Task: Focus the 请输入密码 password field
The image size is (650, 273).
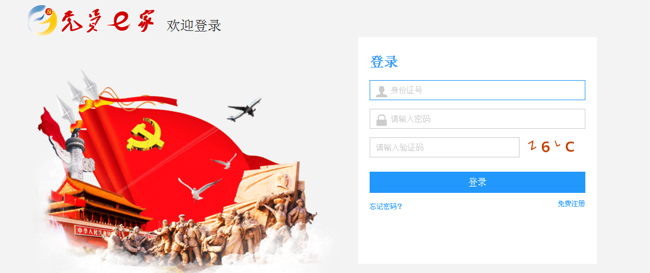Action: coord(477,118)
